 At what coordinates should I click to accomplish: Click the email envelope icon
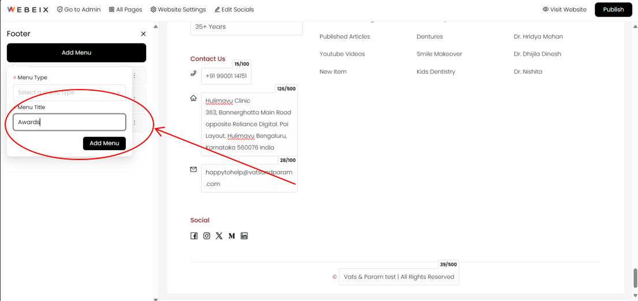[193, 169]
